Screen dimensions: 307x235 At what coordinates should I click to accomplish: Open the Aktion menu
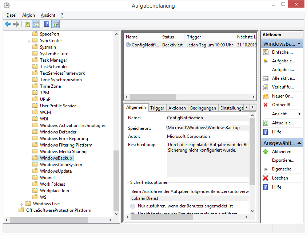pyautogui.click(x=28, y=15)
